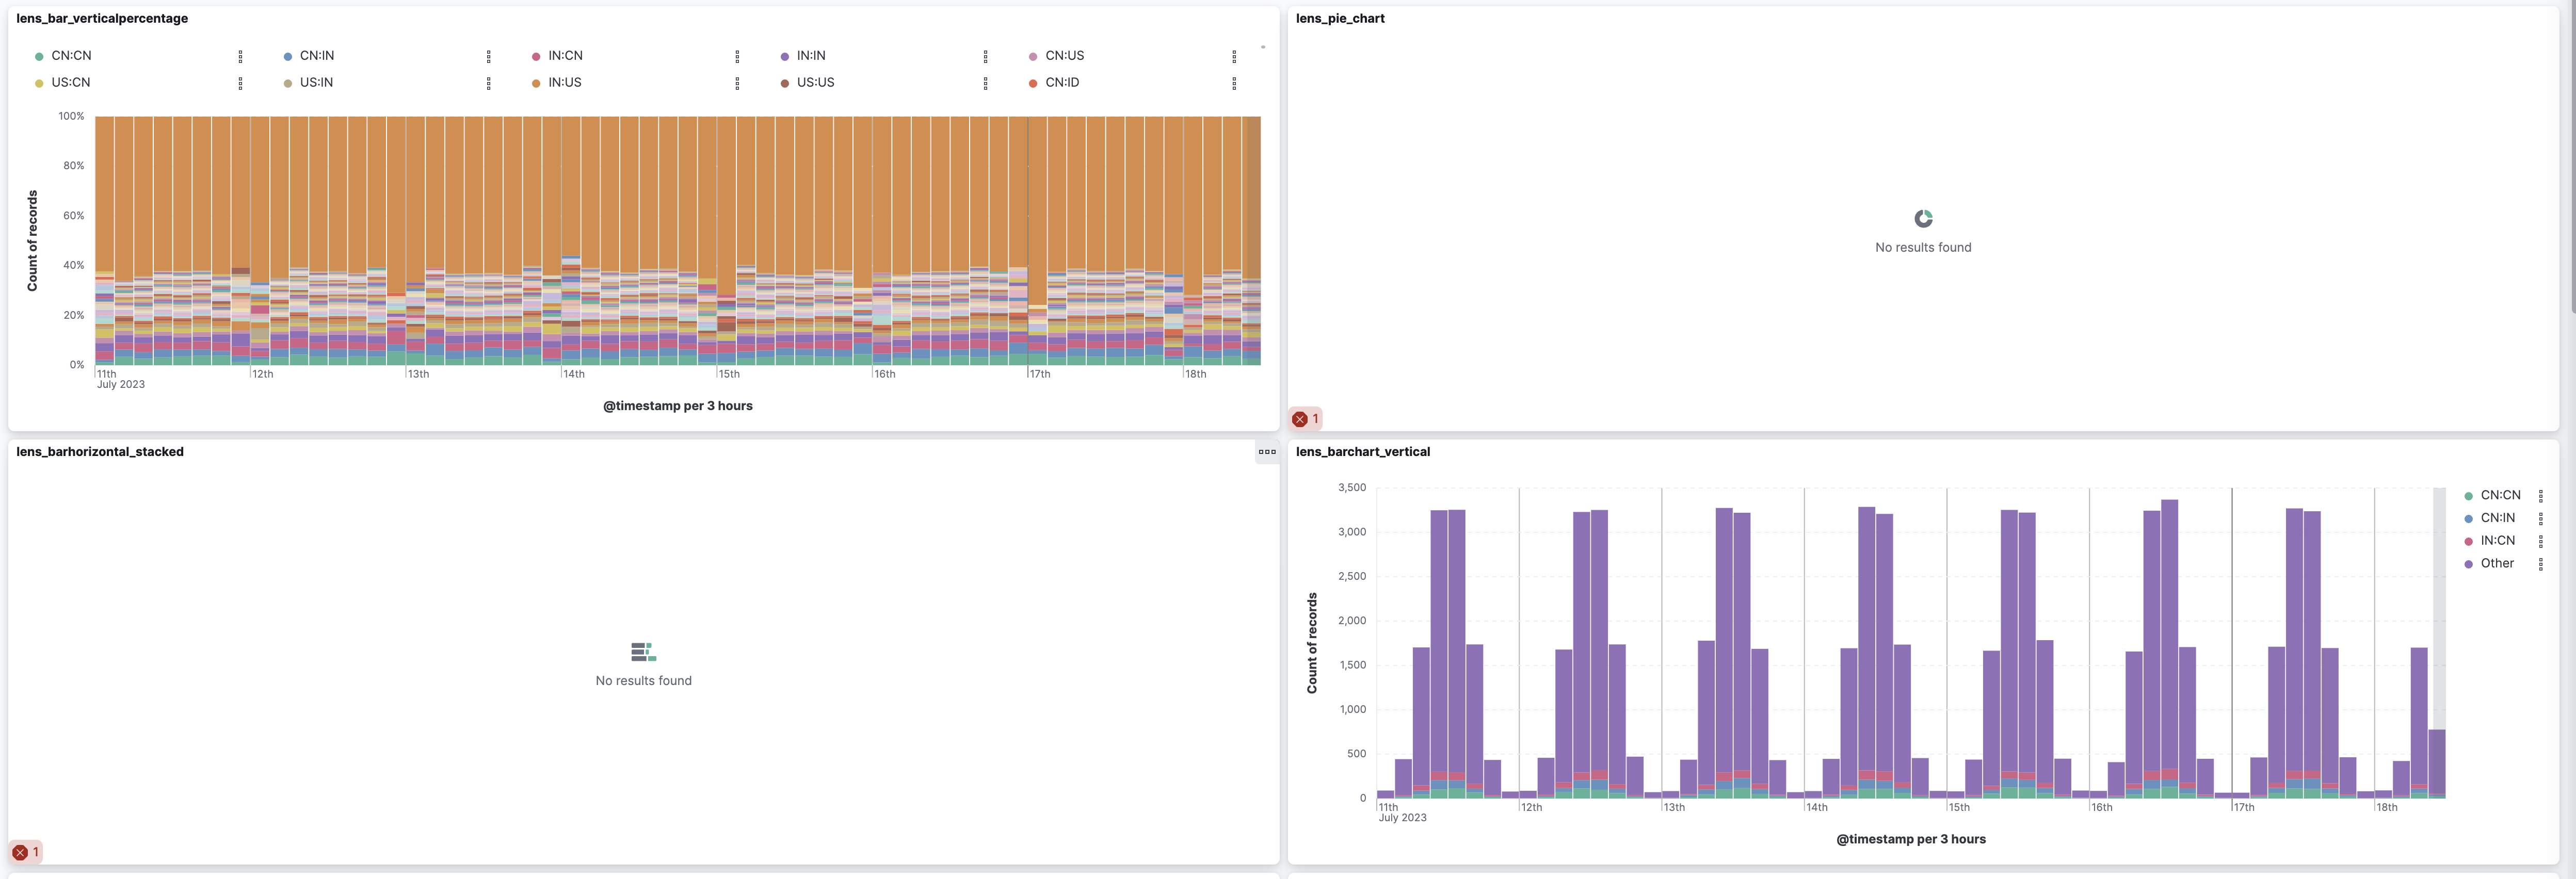The width and height of the screenshot is (2576, 879).
Task: Click the legend scroll indicator in percentage chart
Action: (1263, 47)
